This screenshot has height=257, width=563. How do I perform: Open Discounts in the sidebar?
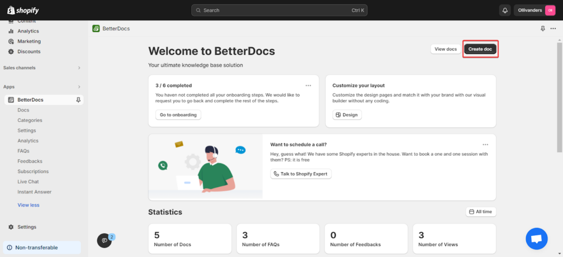pos(29,52)
